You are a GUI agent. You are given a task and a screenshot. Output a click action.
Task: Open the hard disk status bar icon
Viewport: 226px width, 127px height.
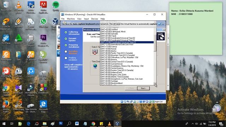click(x=122, y=102)
